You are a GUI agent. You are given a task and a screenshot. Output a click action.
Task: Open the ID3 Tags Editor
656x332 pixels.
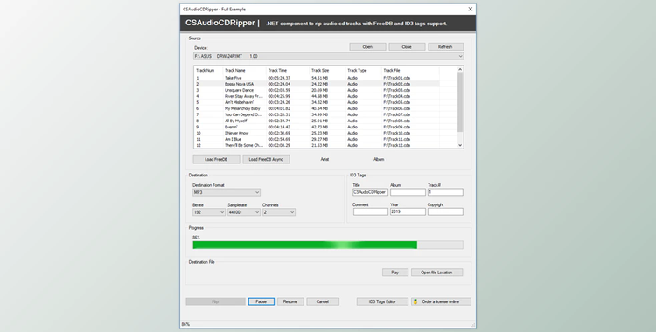click(382, 301)
